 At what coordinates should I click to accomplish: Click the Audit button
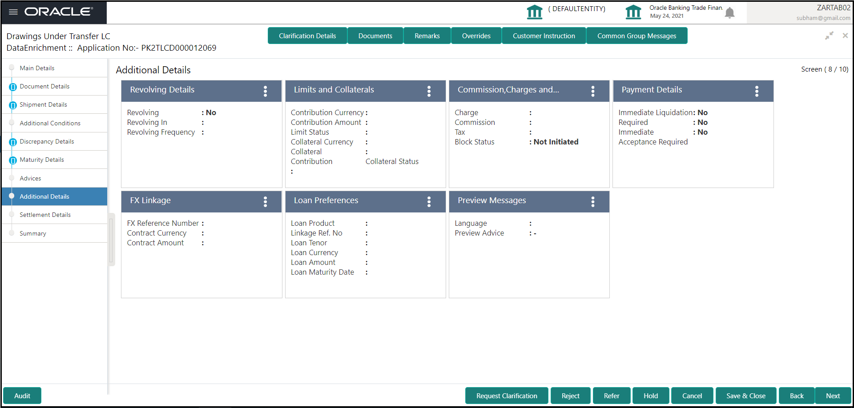(x=22, y=396)
